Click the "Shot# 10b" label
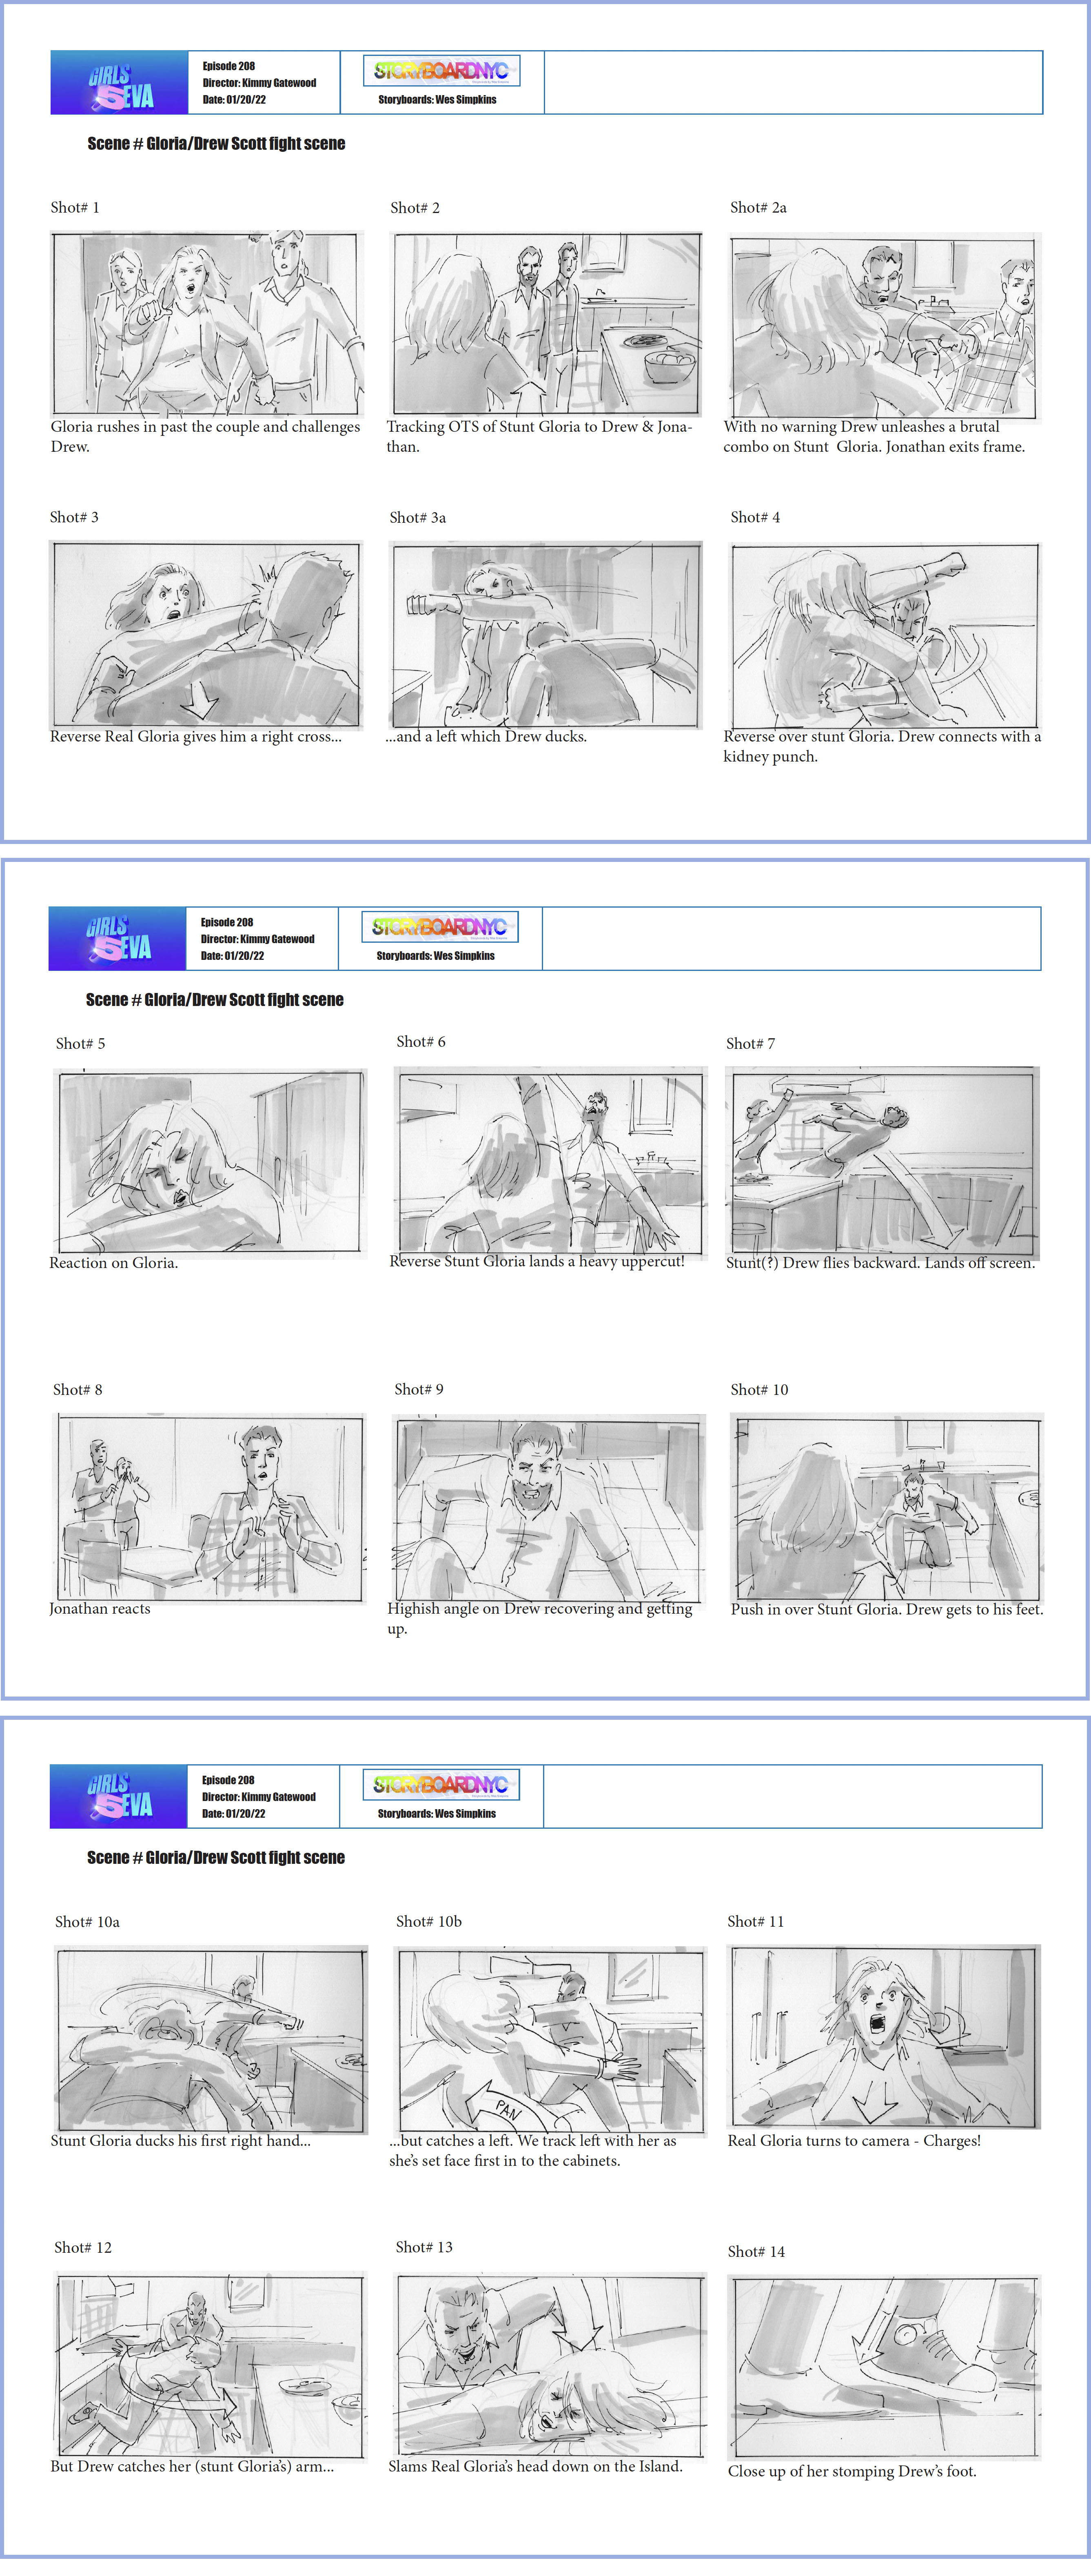 (x=429, y=1922)
